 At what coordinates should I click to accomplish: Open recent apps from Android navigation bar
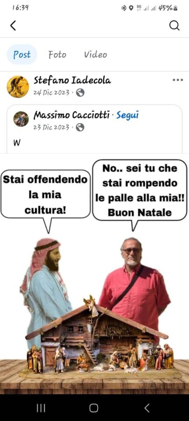tap(41, 408)
